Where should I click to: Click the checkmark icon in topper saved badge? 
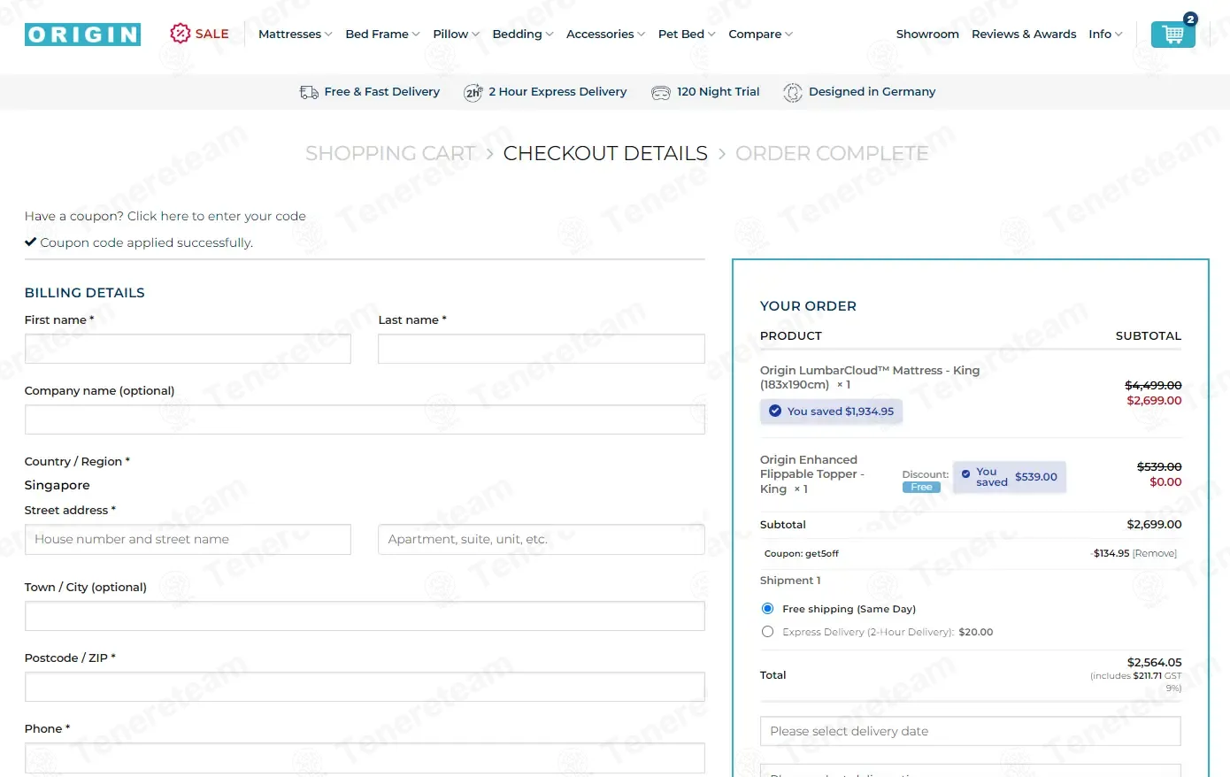(x=966, y=473)
